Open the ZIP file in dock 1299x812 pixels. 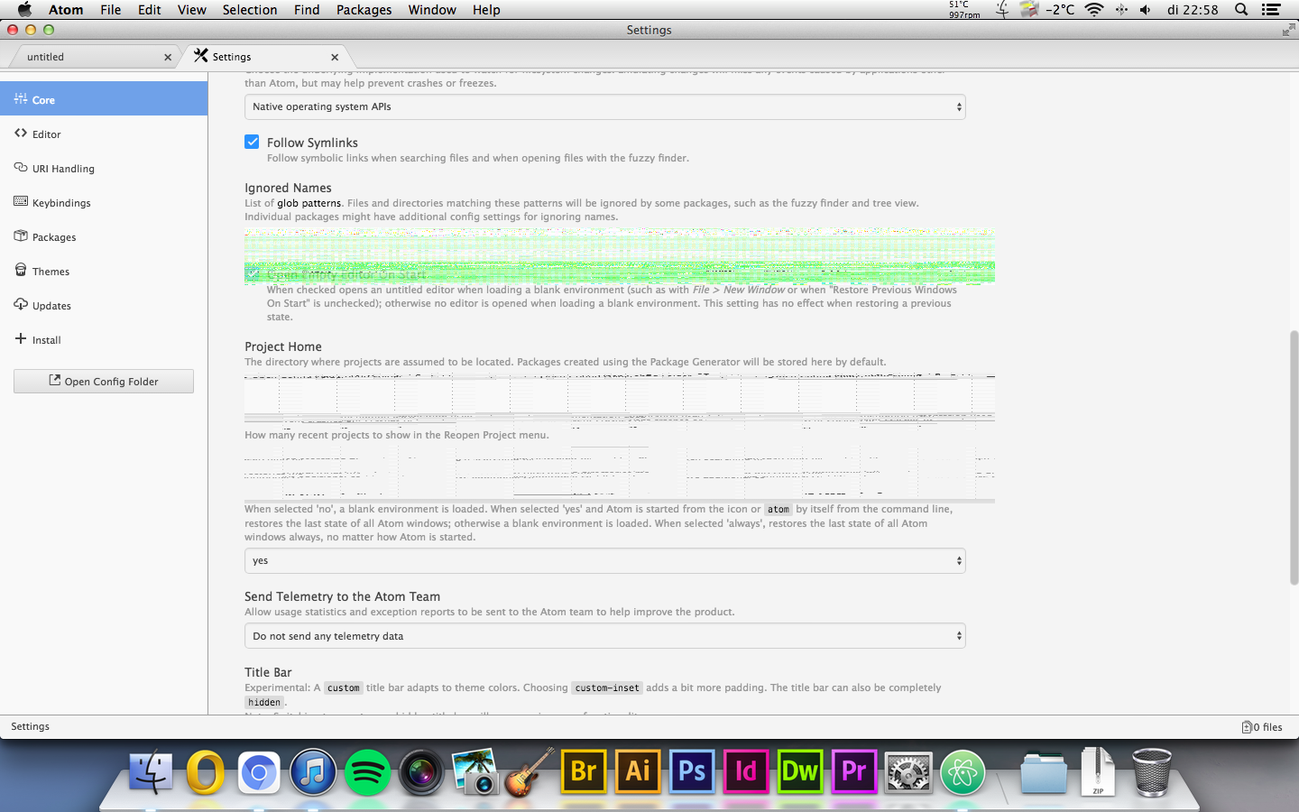pos(1098,771)
